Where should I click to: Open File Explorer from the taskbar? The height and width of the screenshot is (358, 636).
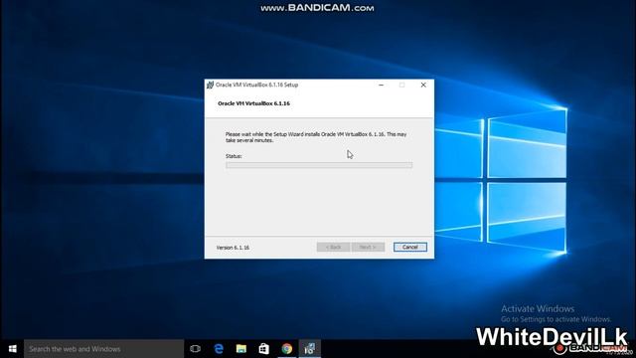point(241,349)
